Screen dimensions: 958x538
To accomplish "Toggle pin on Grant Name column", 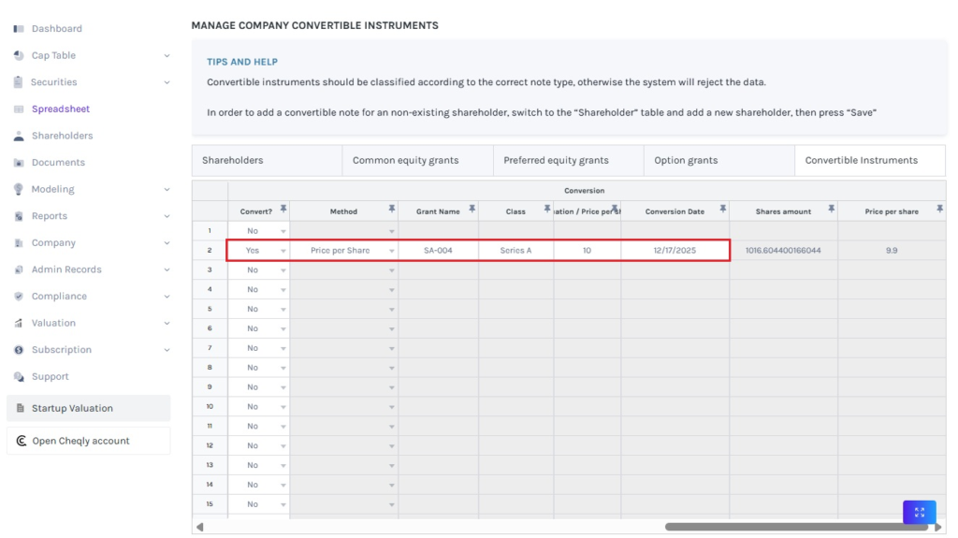I will click(x=472, y=209).
